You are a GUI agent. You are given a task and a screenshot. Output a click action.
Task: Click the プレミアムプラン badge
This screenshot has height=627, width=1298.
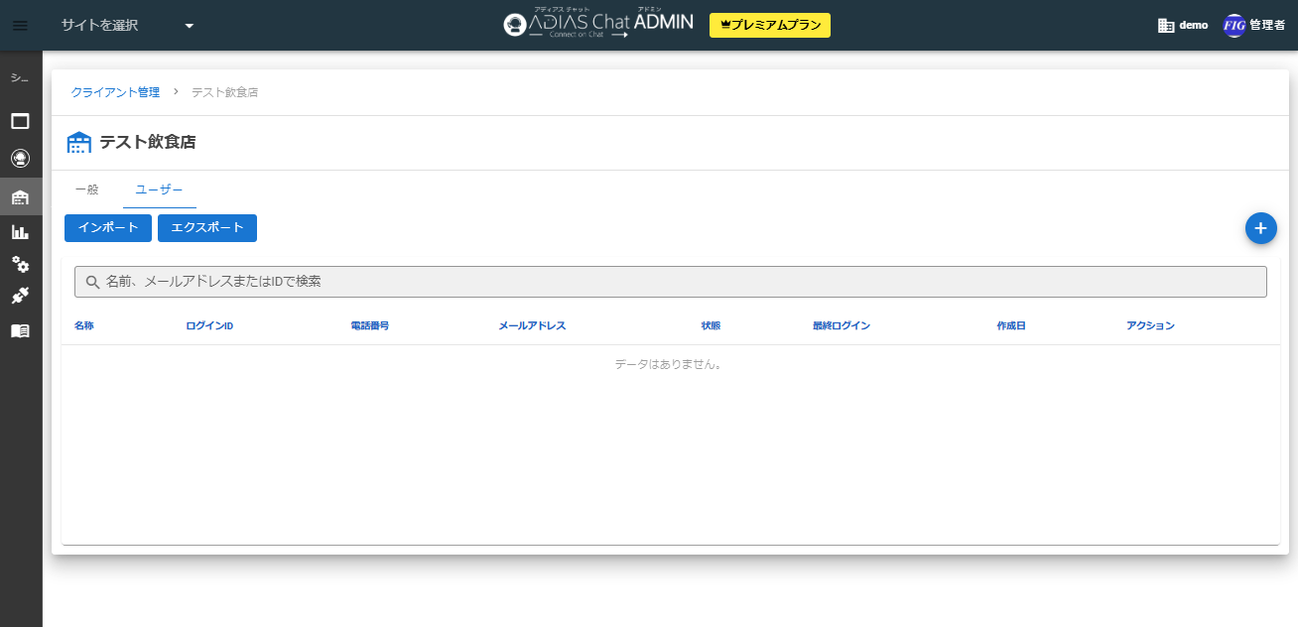point(769,26)
